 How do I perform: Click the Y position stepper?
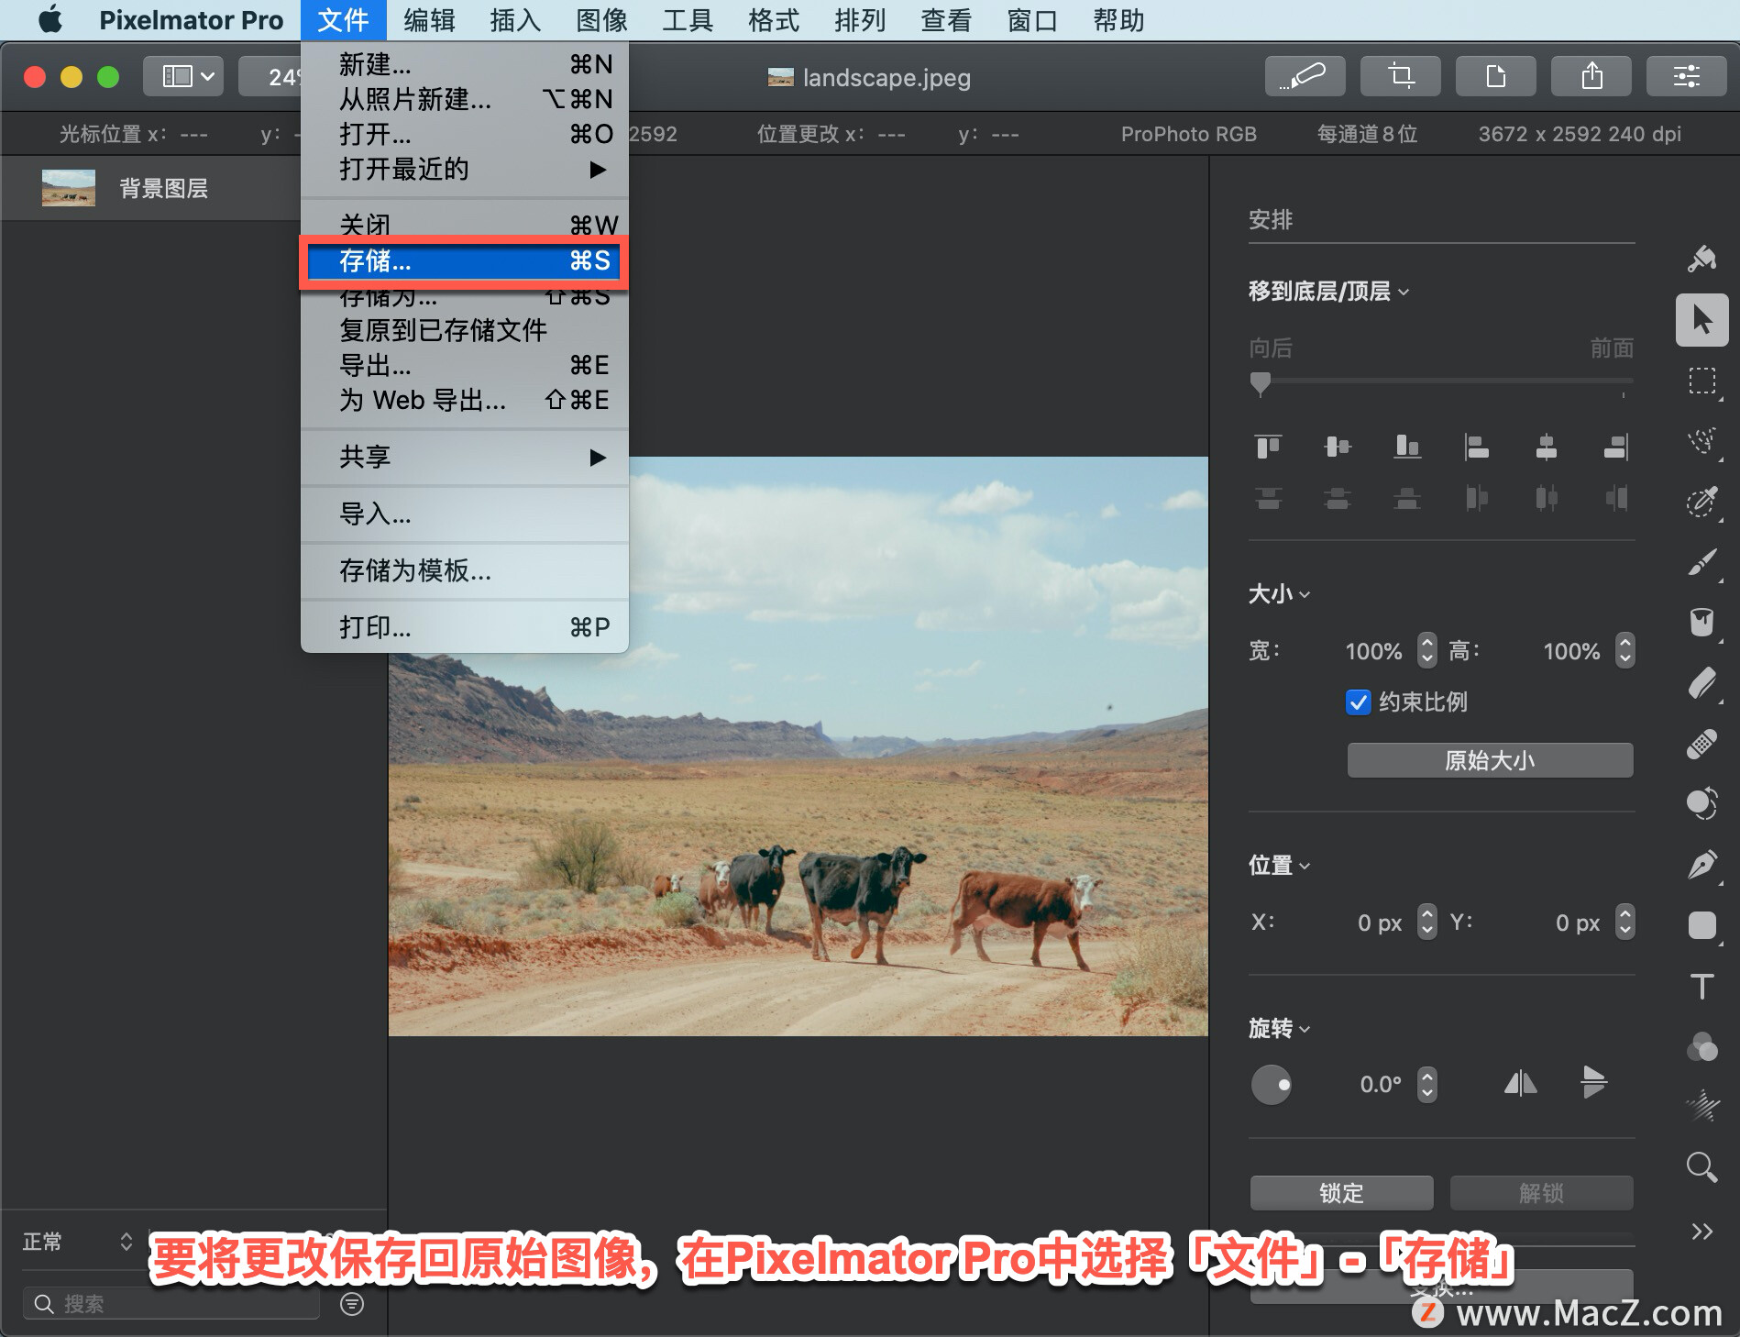pos(1625,922)
